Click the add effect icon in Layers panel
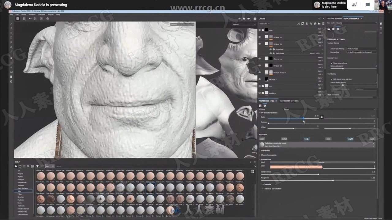The image size is (392, 220). click(x=299, y=24)
